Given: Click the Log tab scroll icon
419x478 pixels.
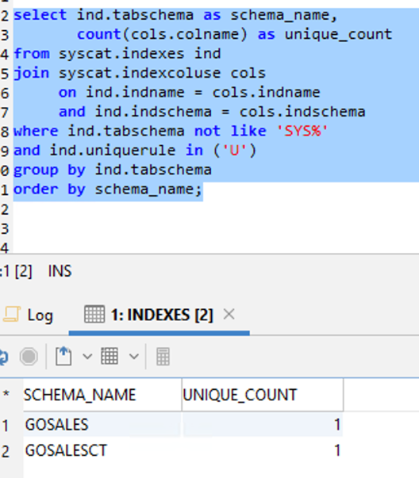Looking at the screenshot, I should tap(12, 314).
